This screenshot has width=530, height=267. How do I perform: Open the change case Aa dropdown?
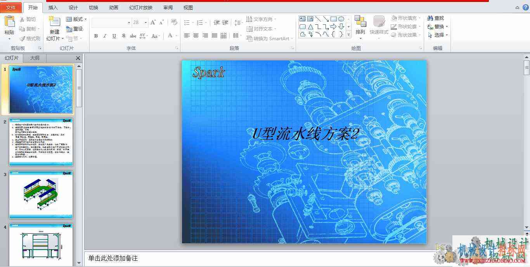pos(156,36)
